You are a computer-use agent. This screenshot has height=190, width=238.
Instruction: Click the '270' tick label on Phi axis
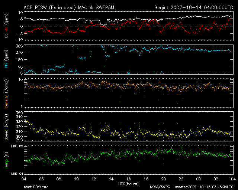(19, 52)
